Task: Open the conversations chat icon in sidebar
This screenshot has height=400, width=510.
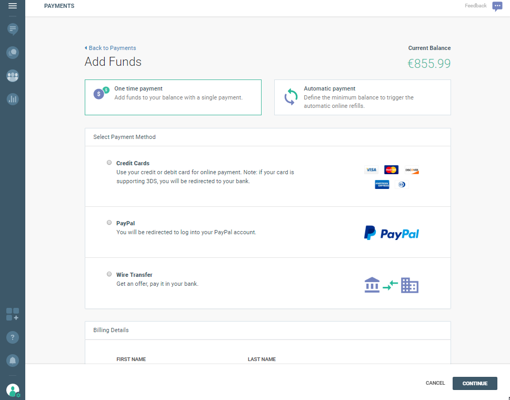Action: [x=13, y=52]
